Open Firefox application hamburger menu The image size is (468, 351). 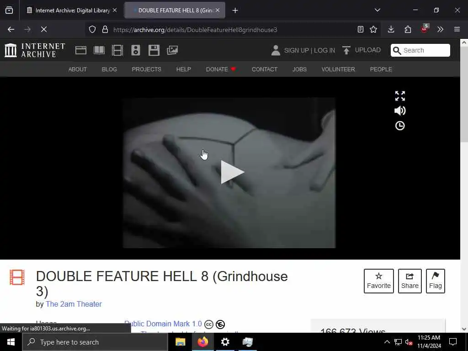coord(457,29)
